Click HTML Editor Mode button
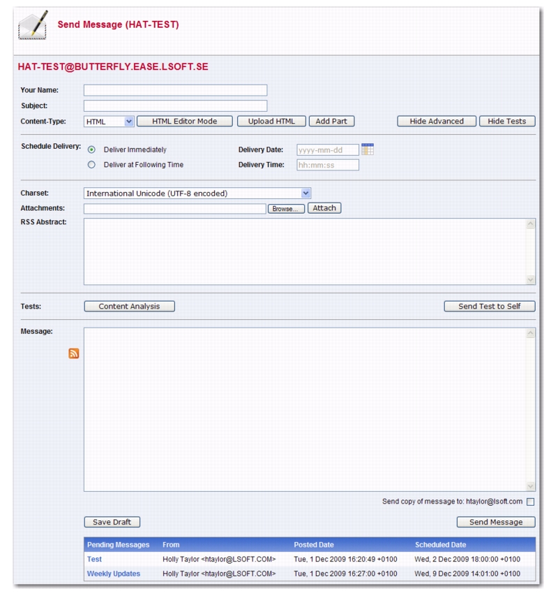 click(x=185, y=122)
